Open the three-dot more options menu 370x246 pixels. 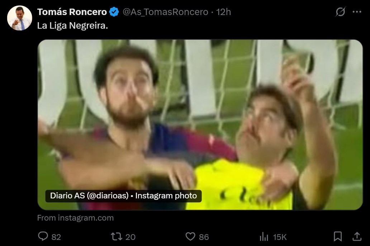pyautogui.click(x=357, y=12)
